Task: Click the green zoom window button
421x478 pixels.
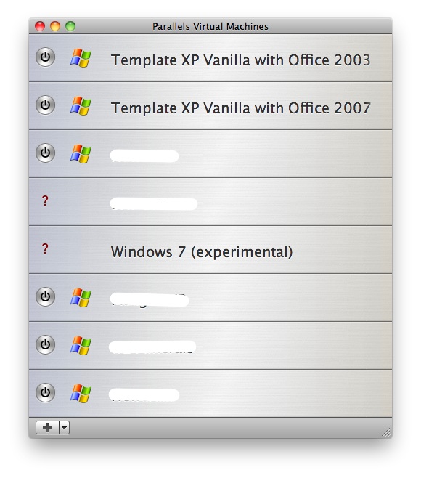Action: point(70,26)
